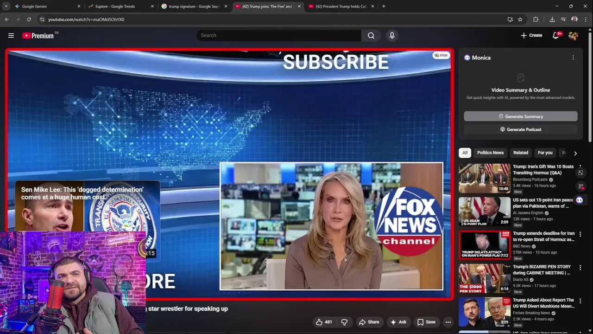This screenshot has height=334, width=593.
Task: Click the Monica translate floating icon
Action: [x=580, y=173]
